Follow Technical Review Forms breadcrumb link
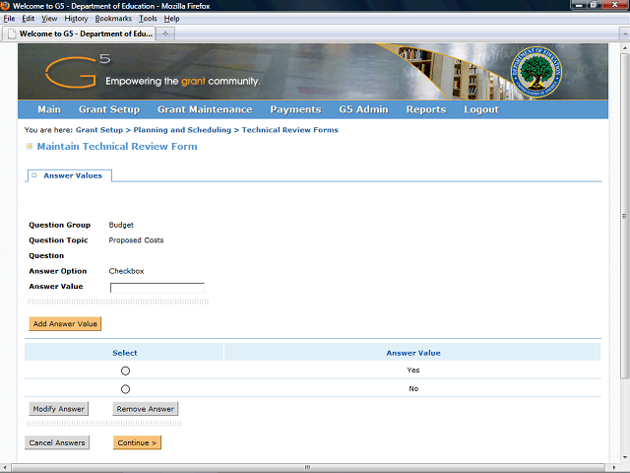The image size is (630, 473). 290,130
